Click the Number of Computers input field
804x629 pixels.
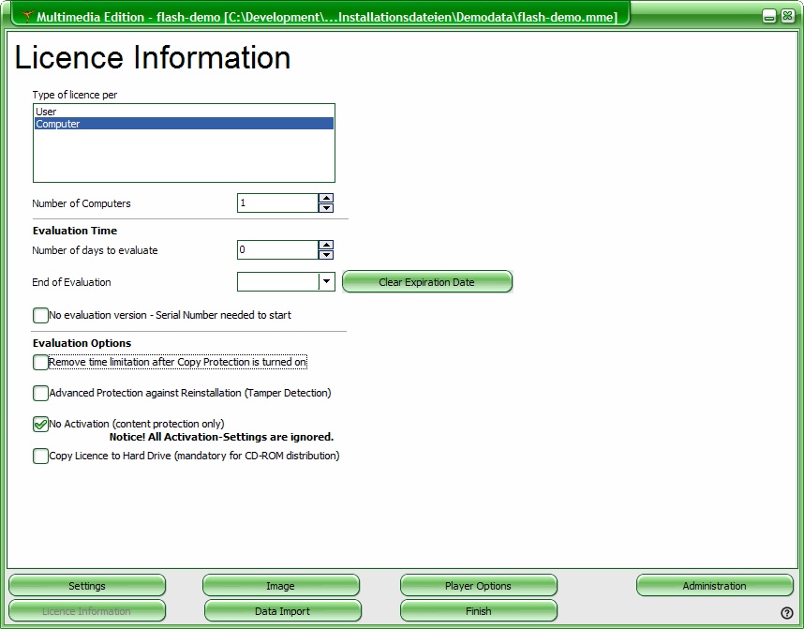[x=277, y=203]
